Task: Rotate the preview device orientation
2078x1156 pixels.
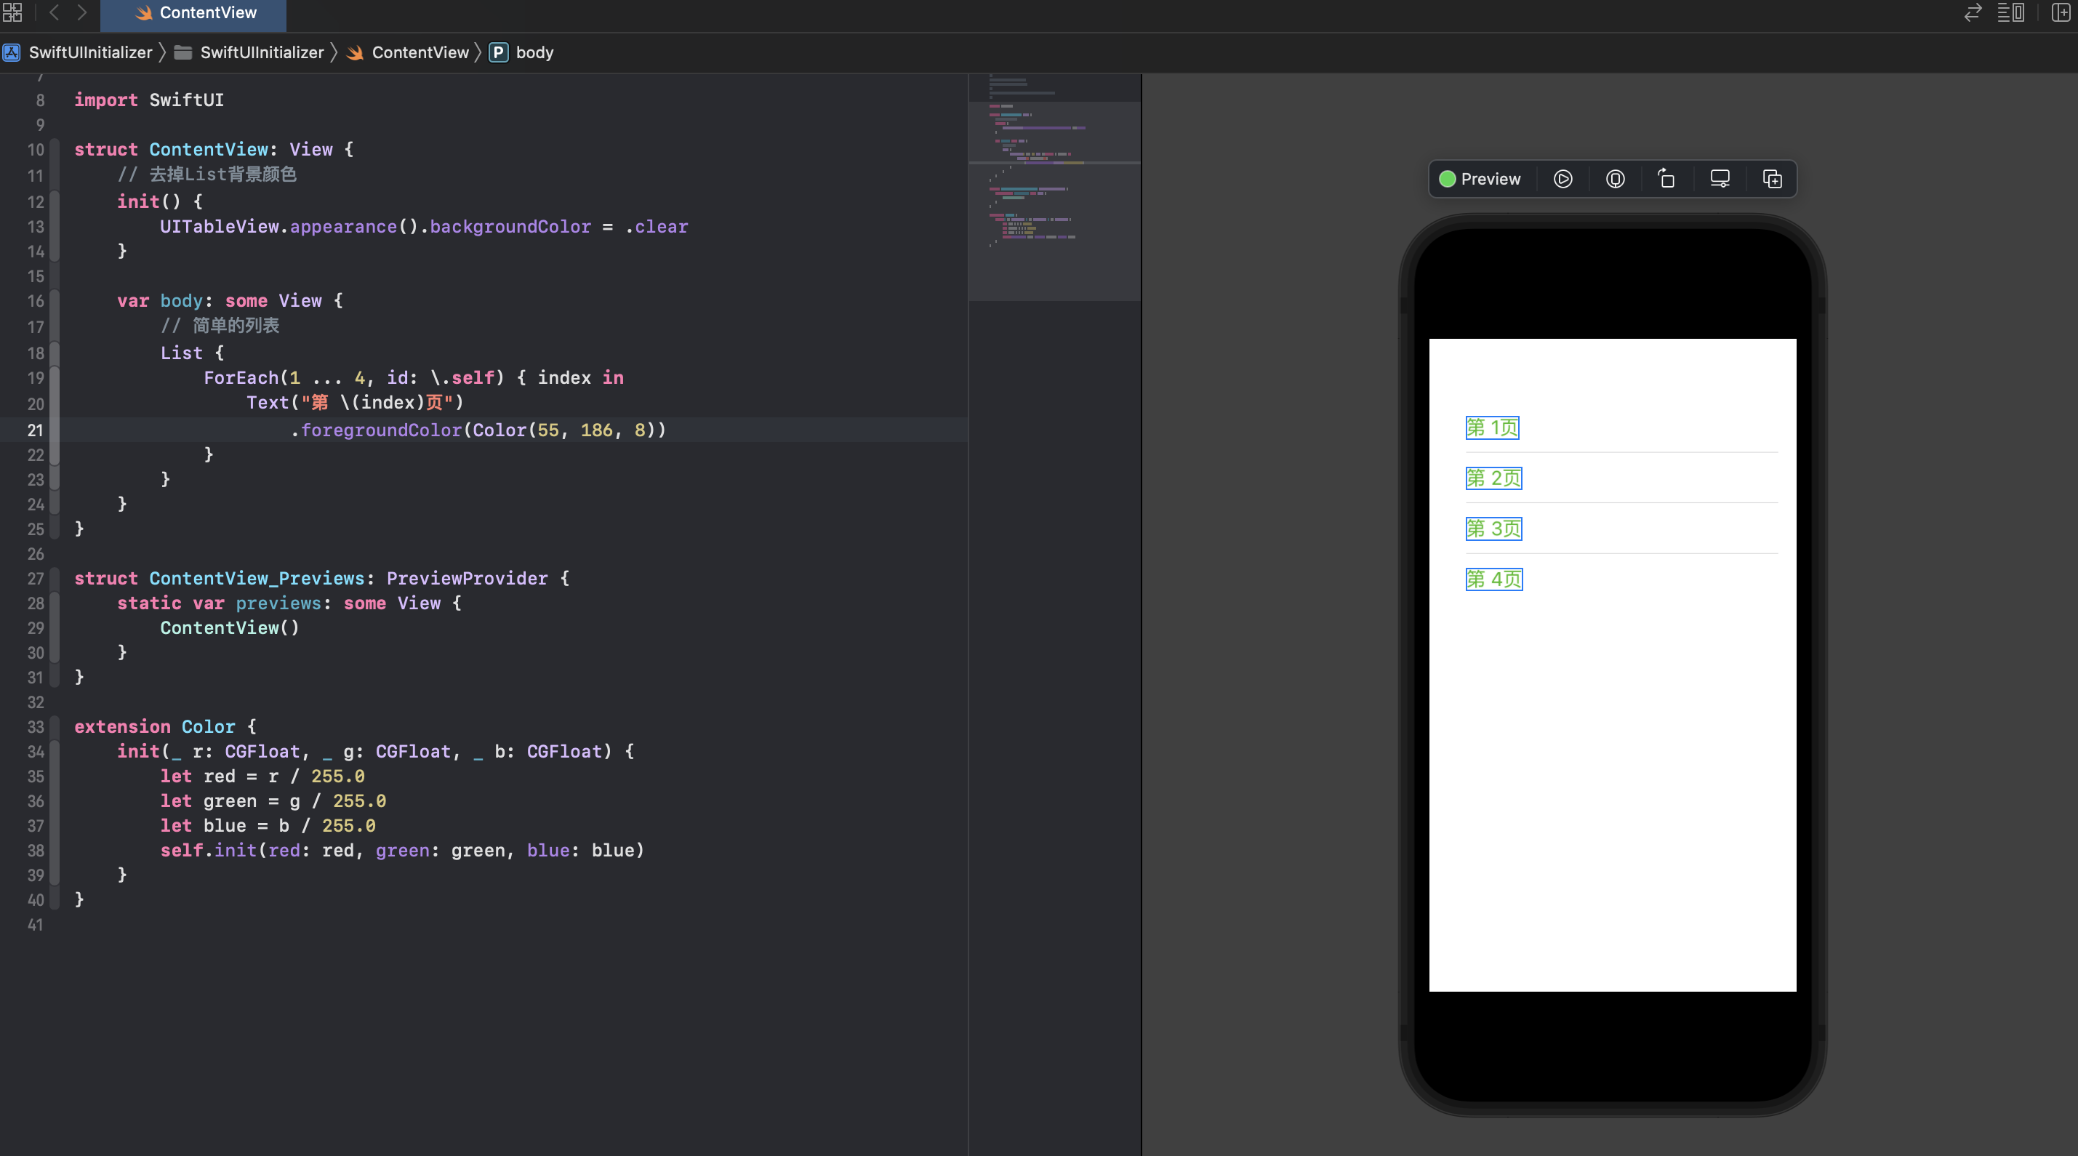Action: pos(1666,179)
